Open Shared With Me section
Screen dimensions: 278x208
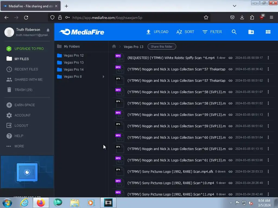24,80
